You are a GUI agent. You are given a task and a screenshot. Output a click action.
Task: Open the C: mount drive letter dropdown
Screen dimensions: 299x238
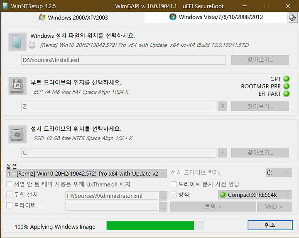[279, 172]
